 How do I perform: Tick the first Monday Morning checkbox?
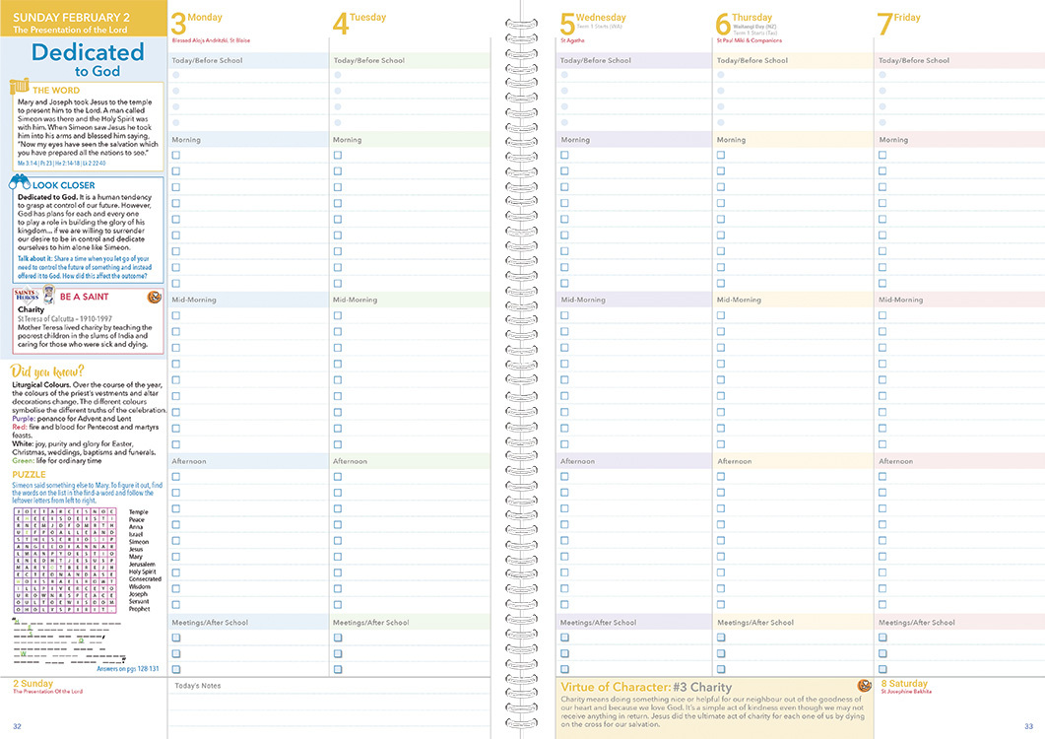click(176, 155)
